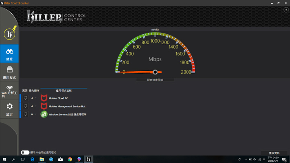Click the Killer title bar app icon
290x163 pixels.
click(2, 3)
